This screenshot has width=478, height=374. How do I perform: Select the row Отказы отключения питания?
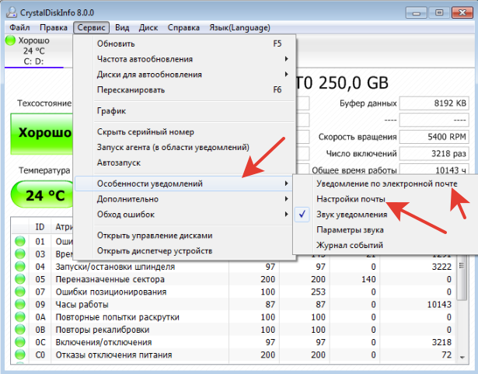pos(233,355)
